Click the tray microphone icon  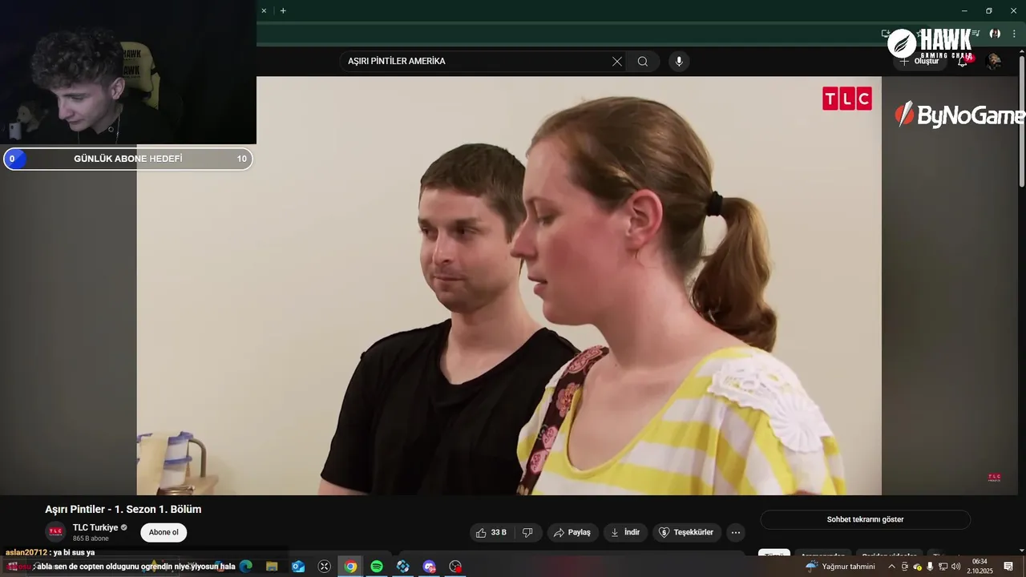(930, 567)
